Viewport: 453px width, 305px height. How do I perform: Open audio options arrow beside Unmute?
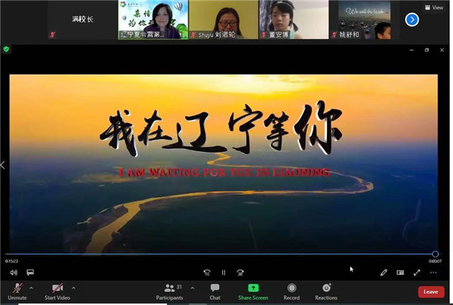[x=31, y=288]
